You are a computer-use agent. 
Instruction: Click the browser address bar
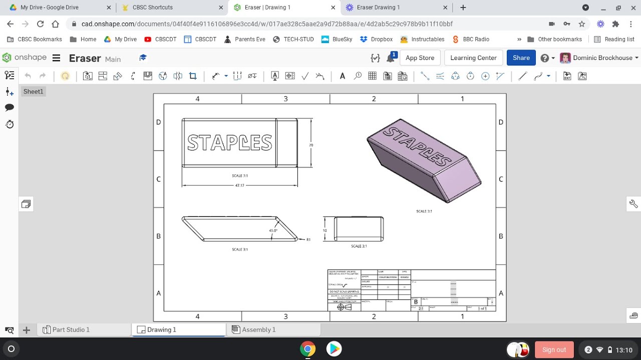pyautogui.click(x=305, y=24)
